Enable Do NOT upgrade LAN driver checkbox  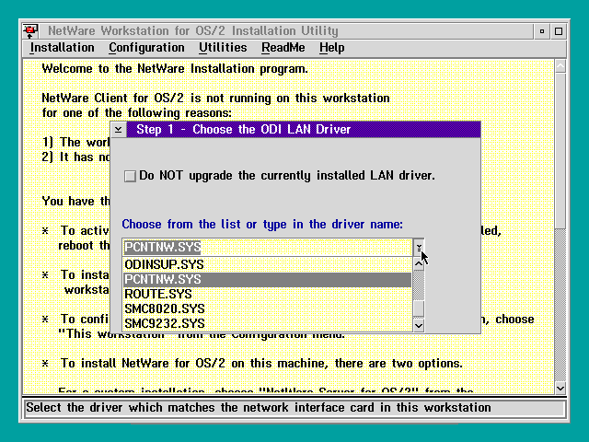[130, 176]
